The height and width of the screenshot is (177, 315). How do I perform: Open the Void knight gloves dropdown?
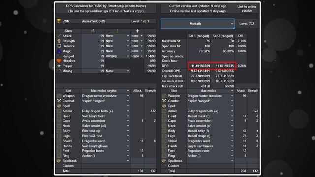106,146
